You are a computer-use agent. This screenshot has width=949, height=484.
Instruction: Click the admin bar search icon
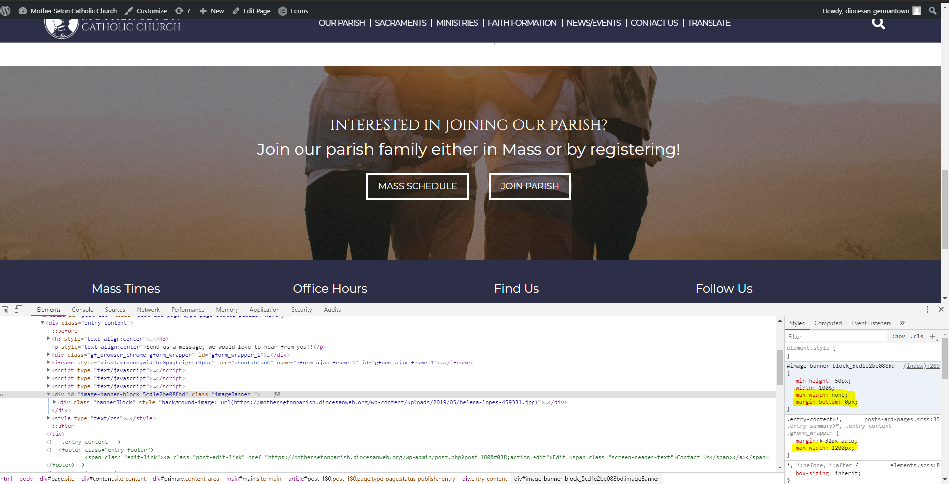(x=933, y=11)
